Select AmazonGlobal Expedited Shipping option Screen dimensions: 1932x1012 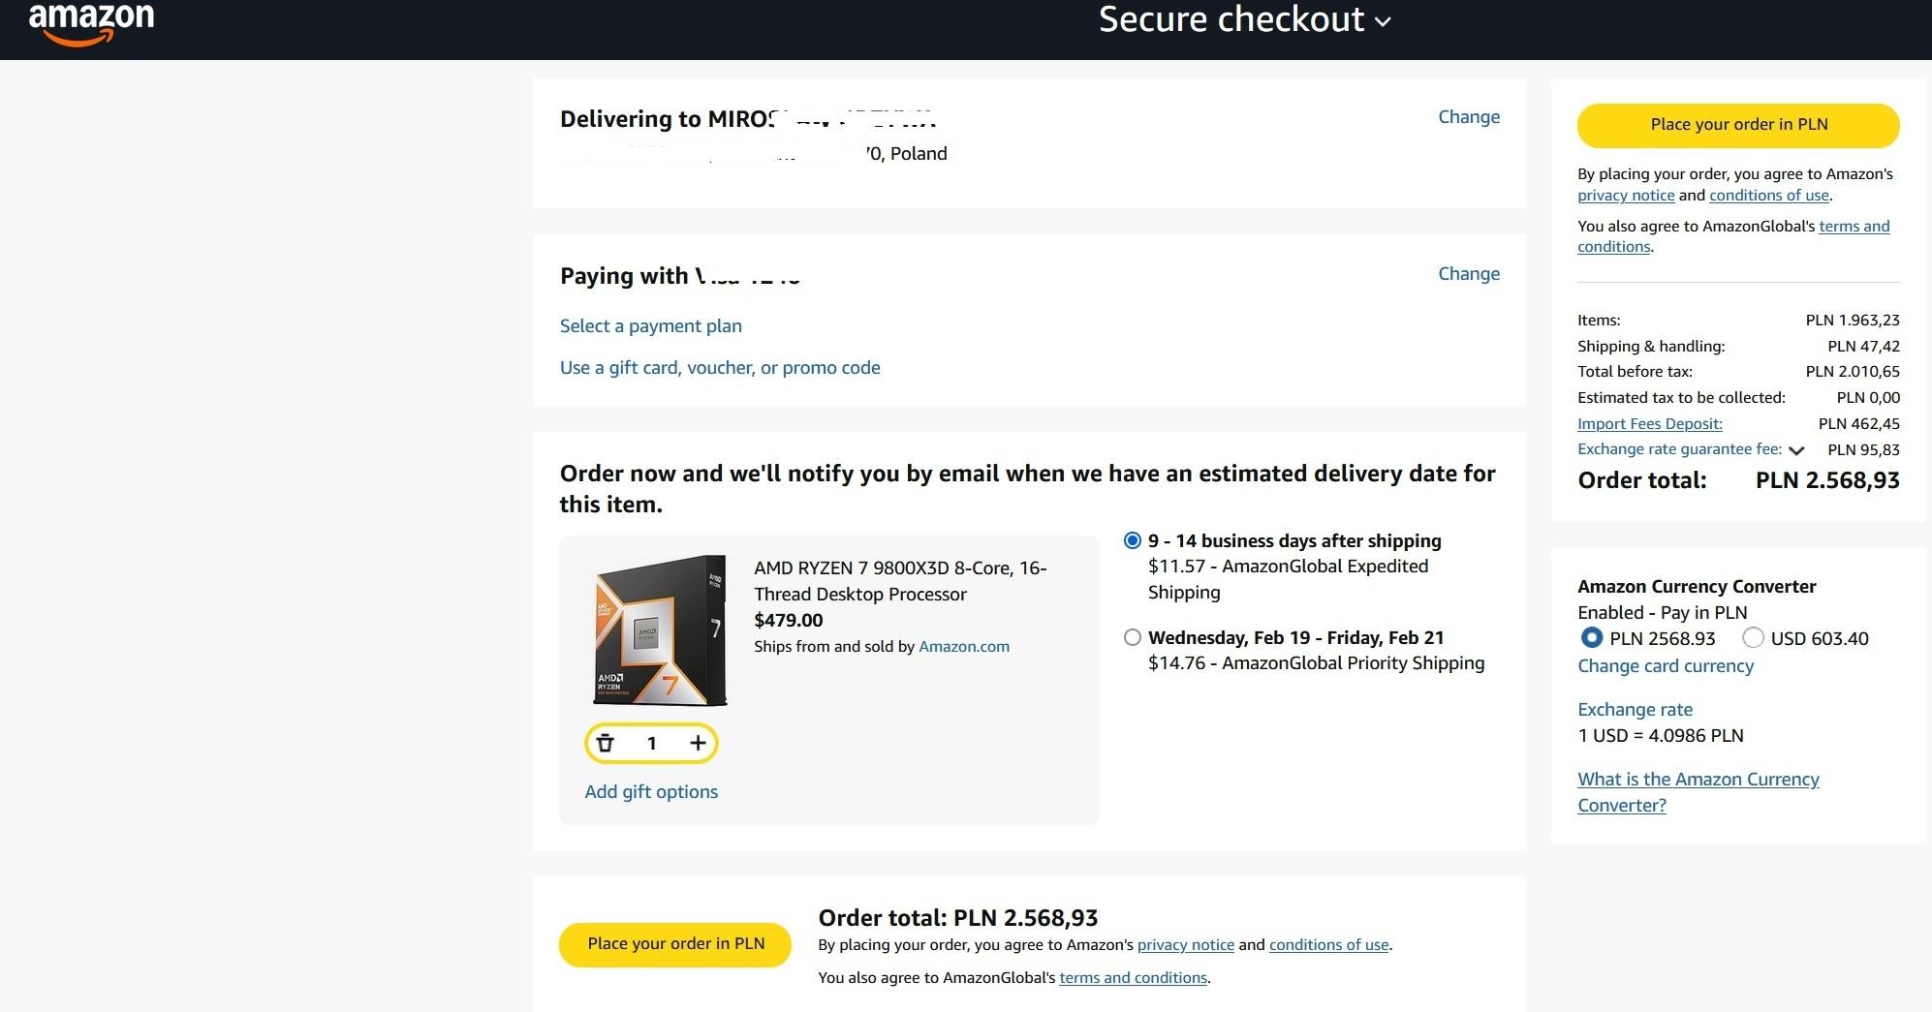(x=1132, y=540)
